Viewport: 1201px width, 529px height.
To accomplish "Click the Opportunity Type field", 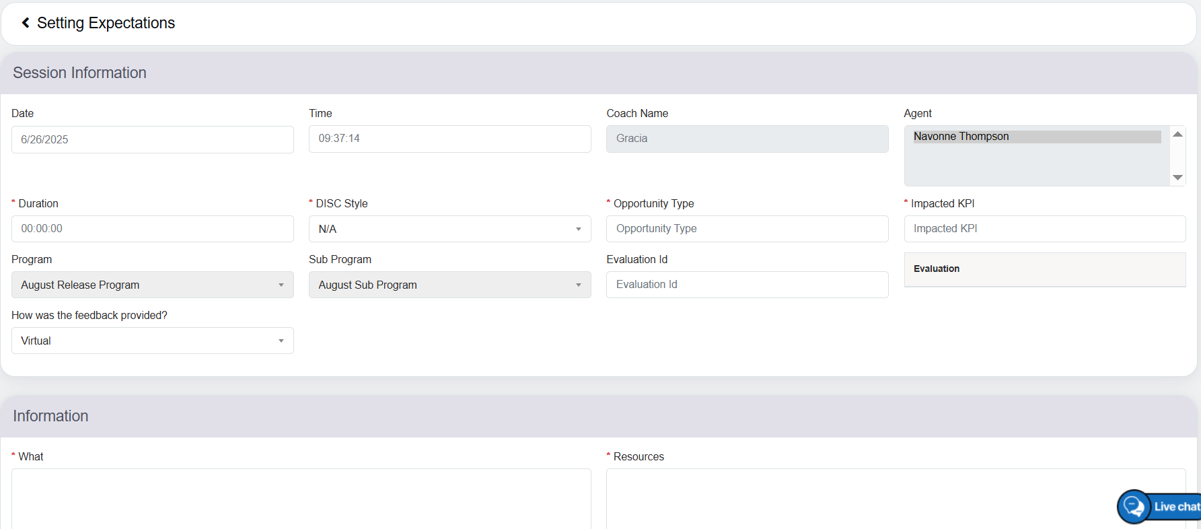I will (747, 229).
